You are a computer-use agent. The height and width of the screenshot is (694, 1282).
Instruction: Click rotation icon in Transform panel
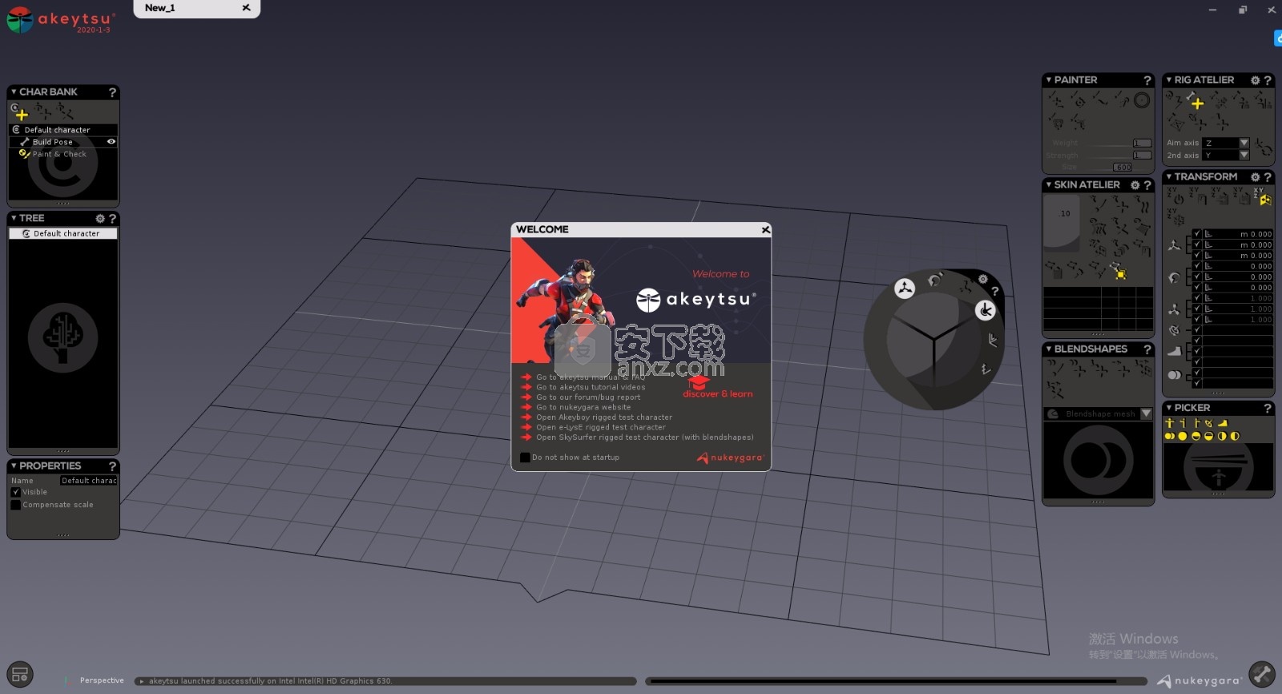click(1174, 277)
